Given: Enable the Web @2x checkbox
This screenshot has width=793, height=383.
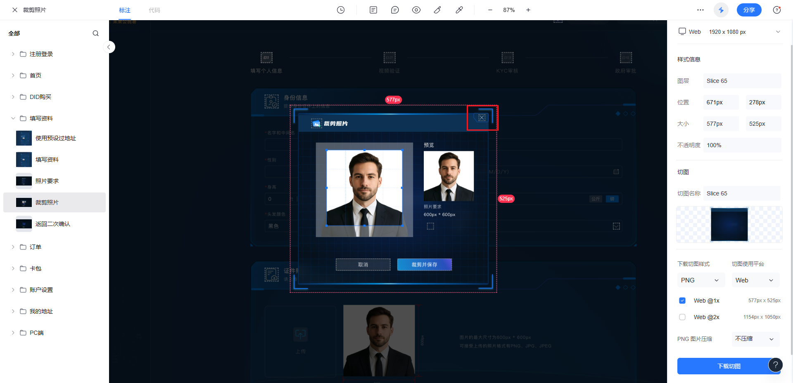Looking at the screenshot, I should coord(682,317).
